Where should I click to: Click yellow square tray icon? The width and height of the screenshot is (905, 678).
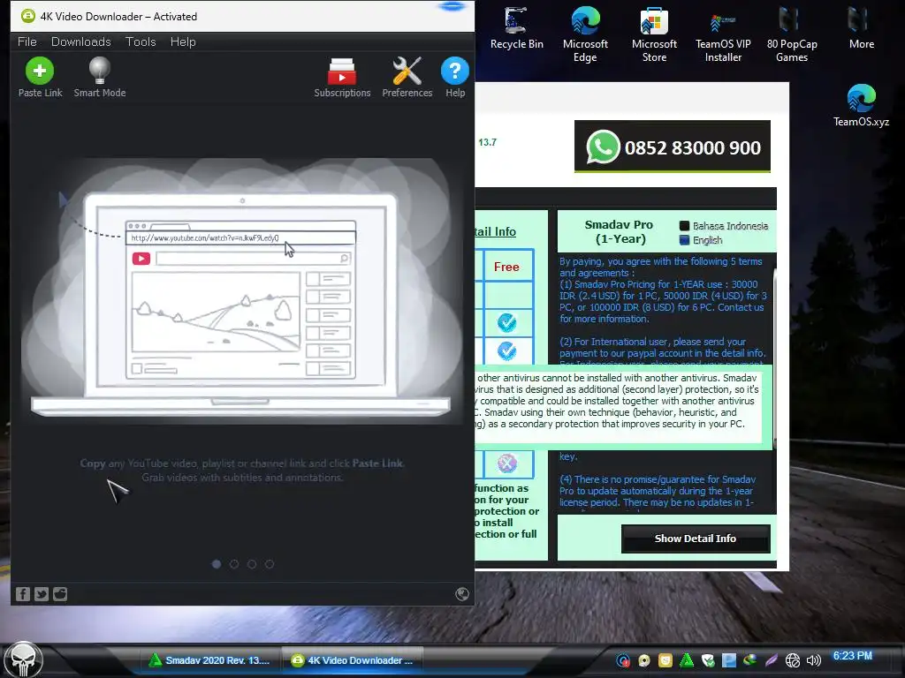665,660
